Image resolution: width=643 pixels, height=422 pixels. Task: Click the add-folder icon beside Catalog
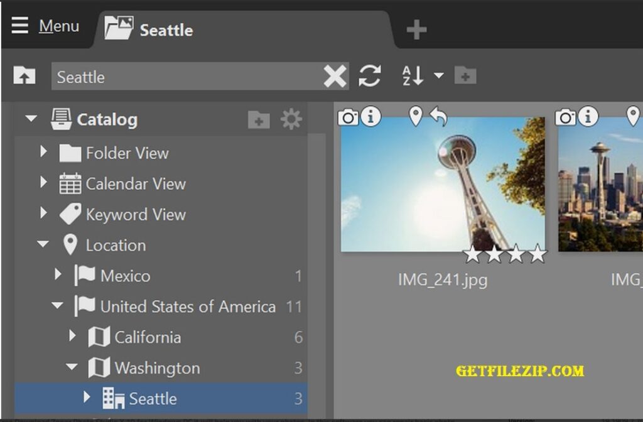(260, 119)
